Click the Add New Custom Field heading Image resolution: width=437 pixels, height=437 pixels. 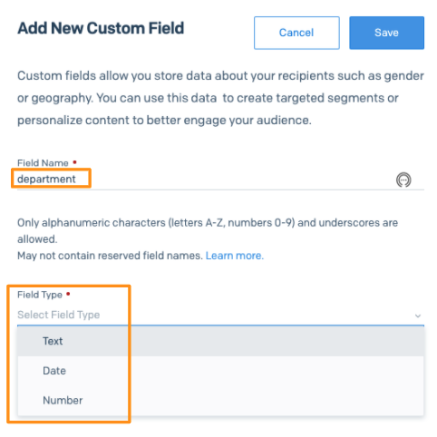(101, 28)
